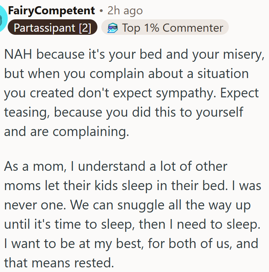Click the dot separator before the timestamp
Viewport: 269px width, 272px height.
click(x=101, y=10)
